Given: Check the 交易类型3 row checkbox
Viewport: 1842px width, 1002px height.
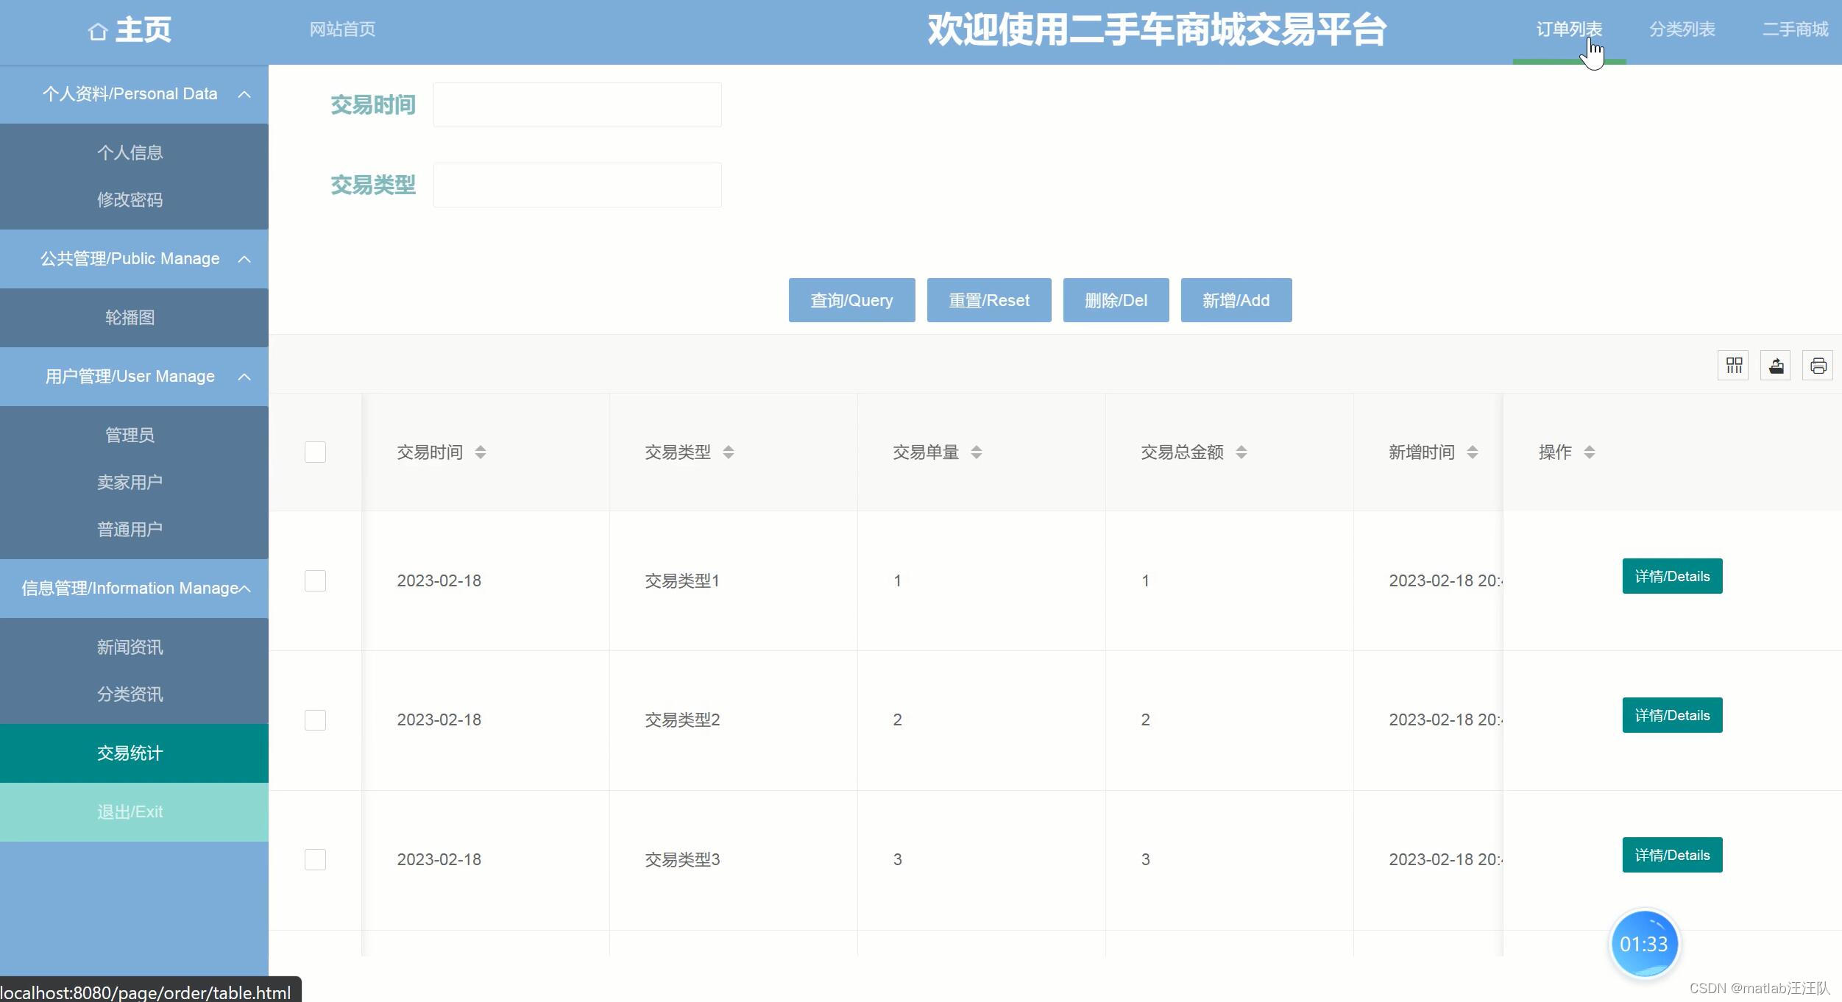Looking at the screenshot, I should coord(315,859).
